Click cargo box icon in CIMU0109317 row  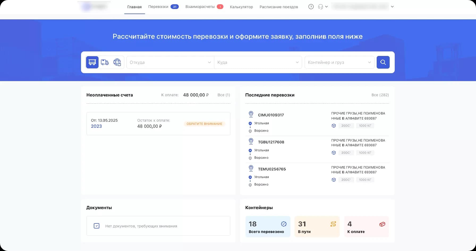pyautogui.click(x=334, y=126)
